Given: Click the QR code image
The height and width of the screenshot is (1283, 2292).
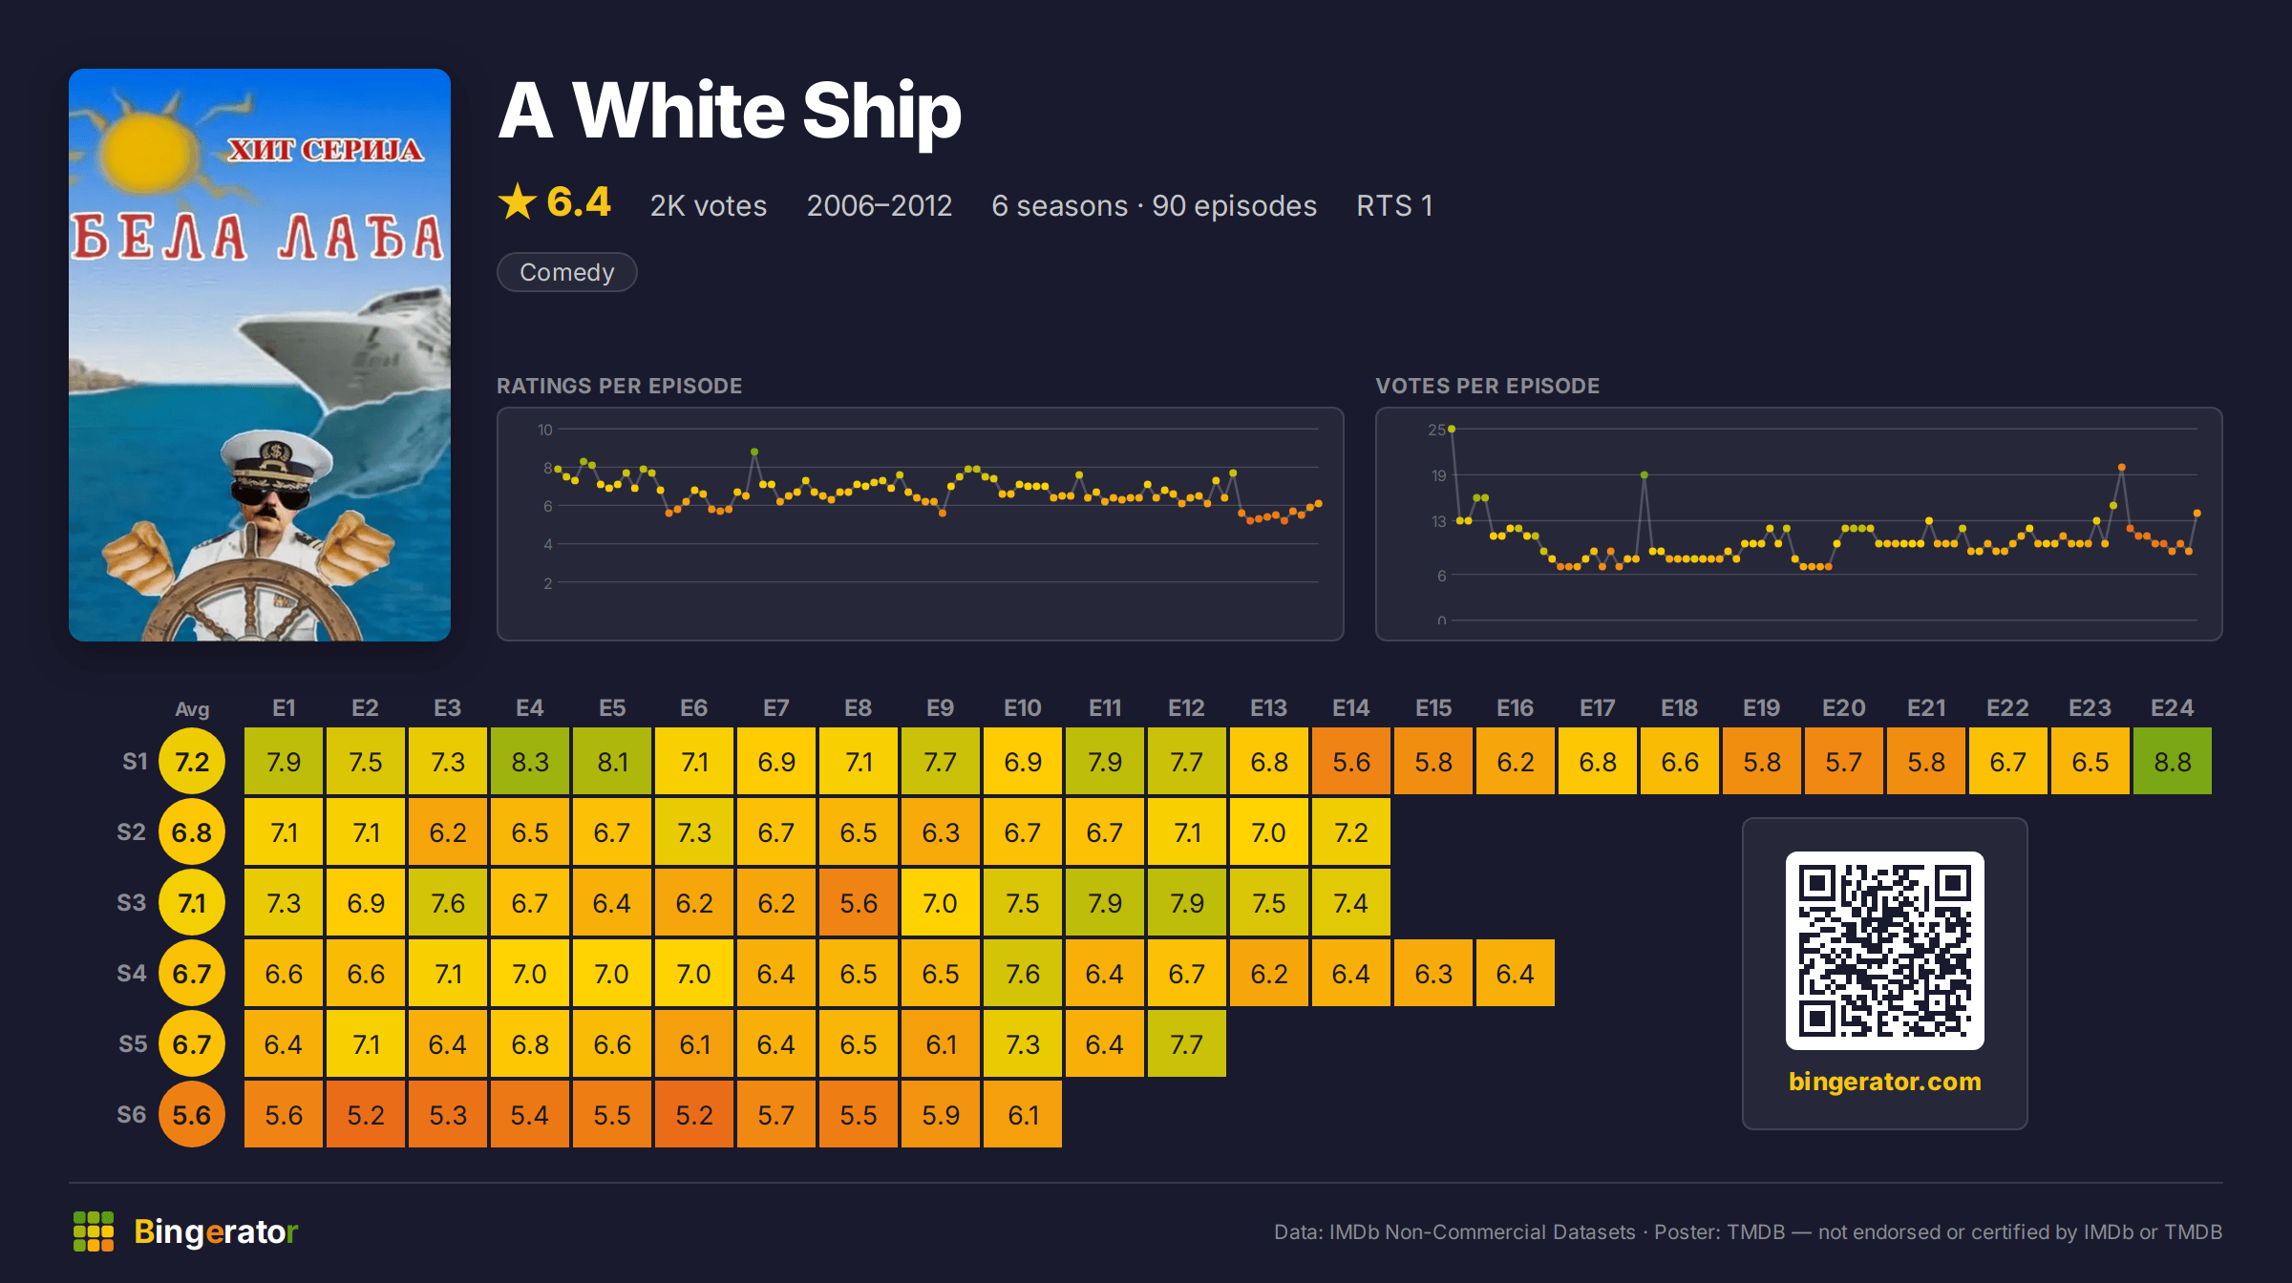Looking at the screenshot, I should point(1884,950).
